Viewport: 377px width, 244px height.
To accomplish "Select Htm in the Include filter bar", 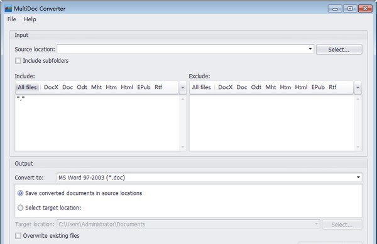I will coord(111,87).
